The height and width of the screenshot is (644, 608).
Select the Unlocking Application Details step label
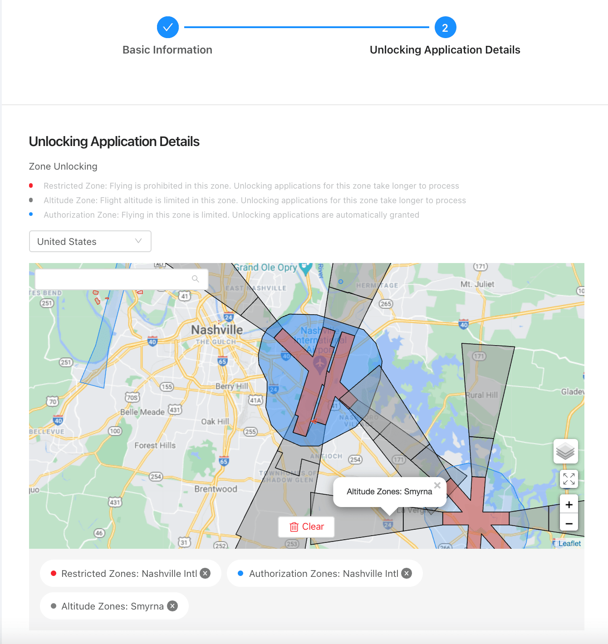[x=445, y=50]
